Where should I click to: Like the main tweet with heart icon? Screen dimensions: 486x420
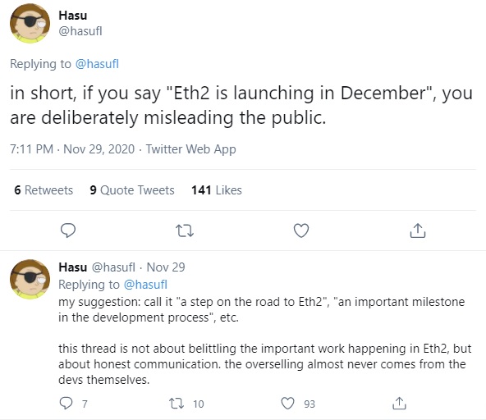tap(301, 231)
